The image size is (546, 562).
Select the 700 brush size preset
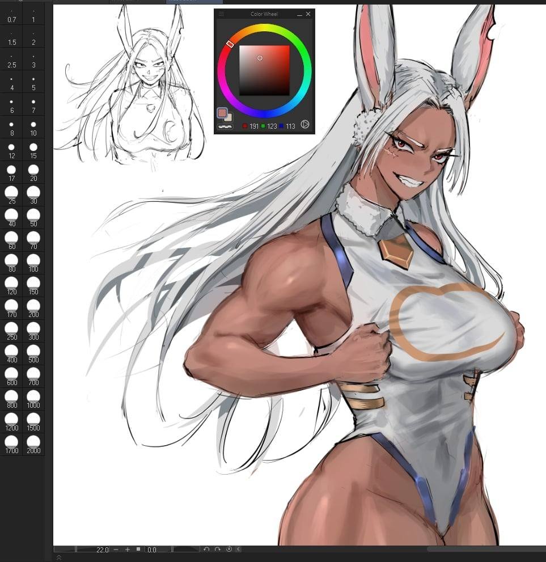(33, 377)
